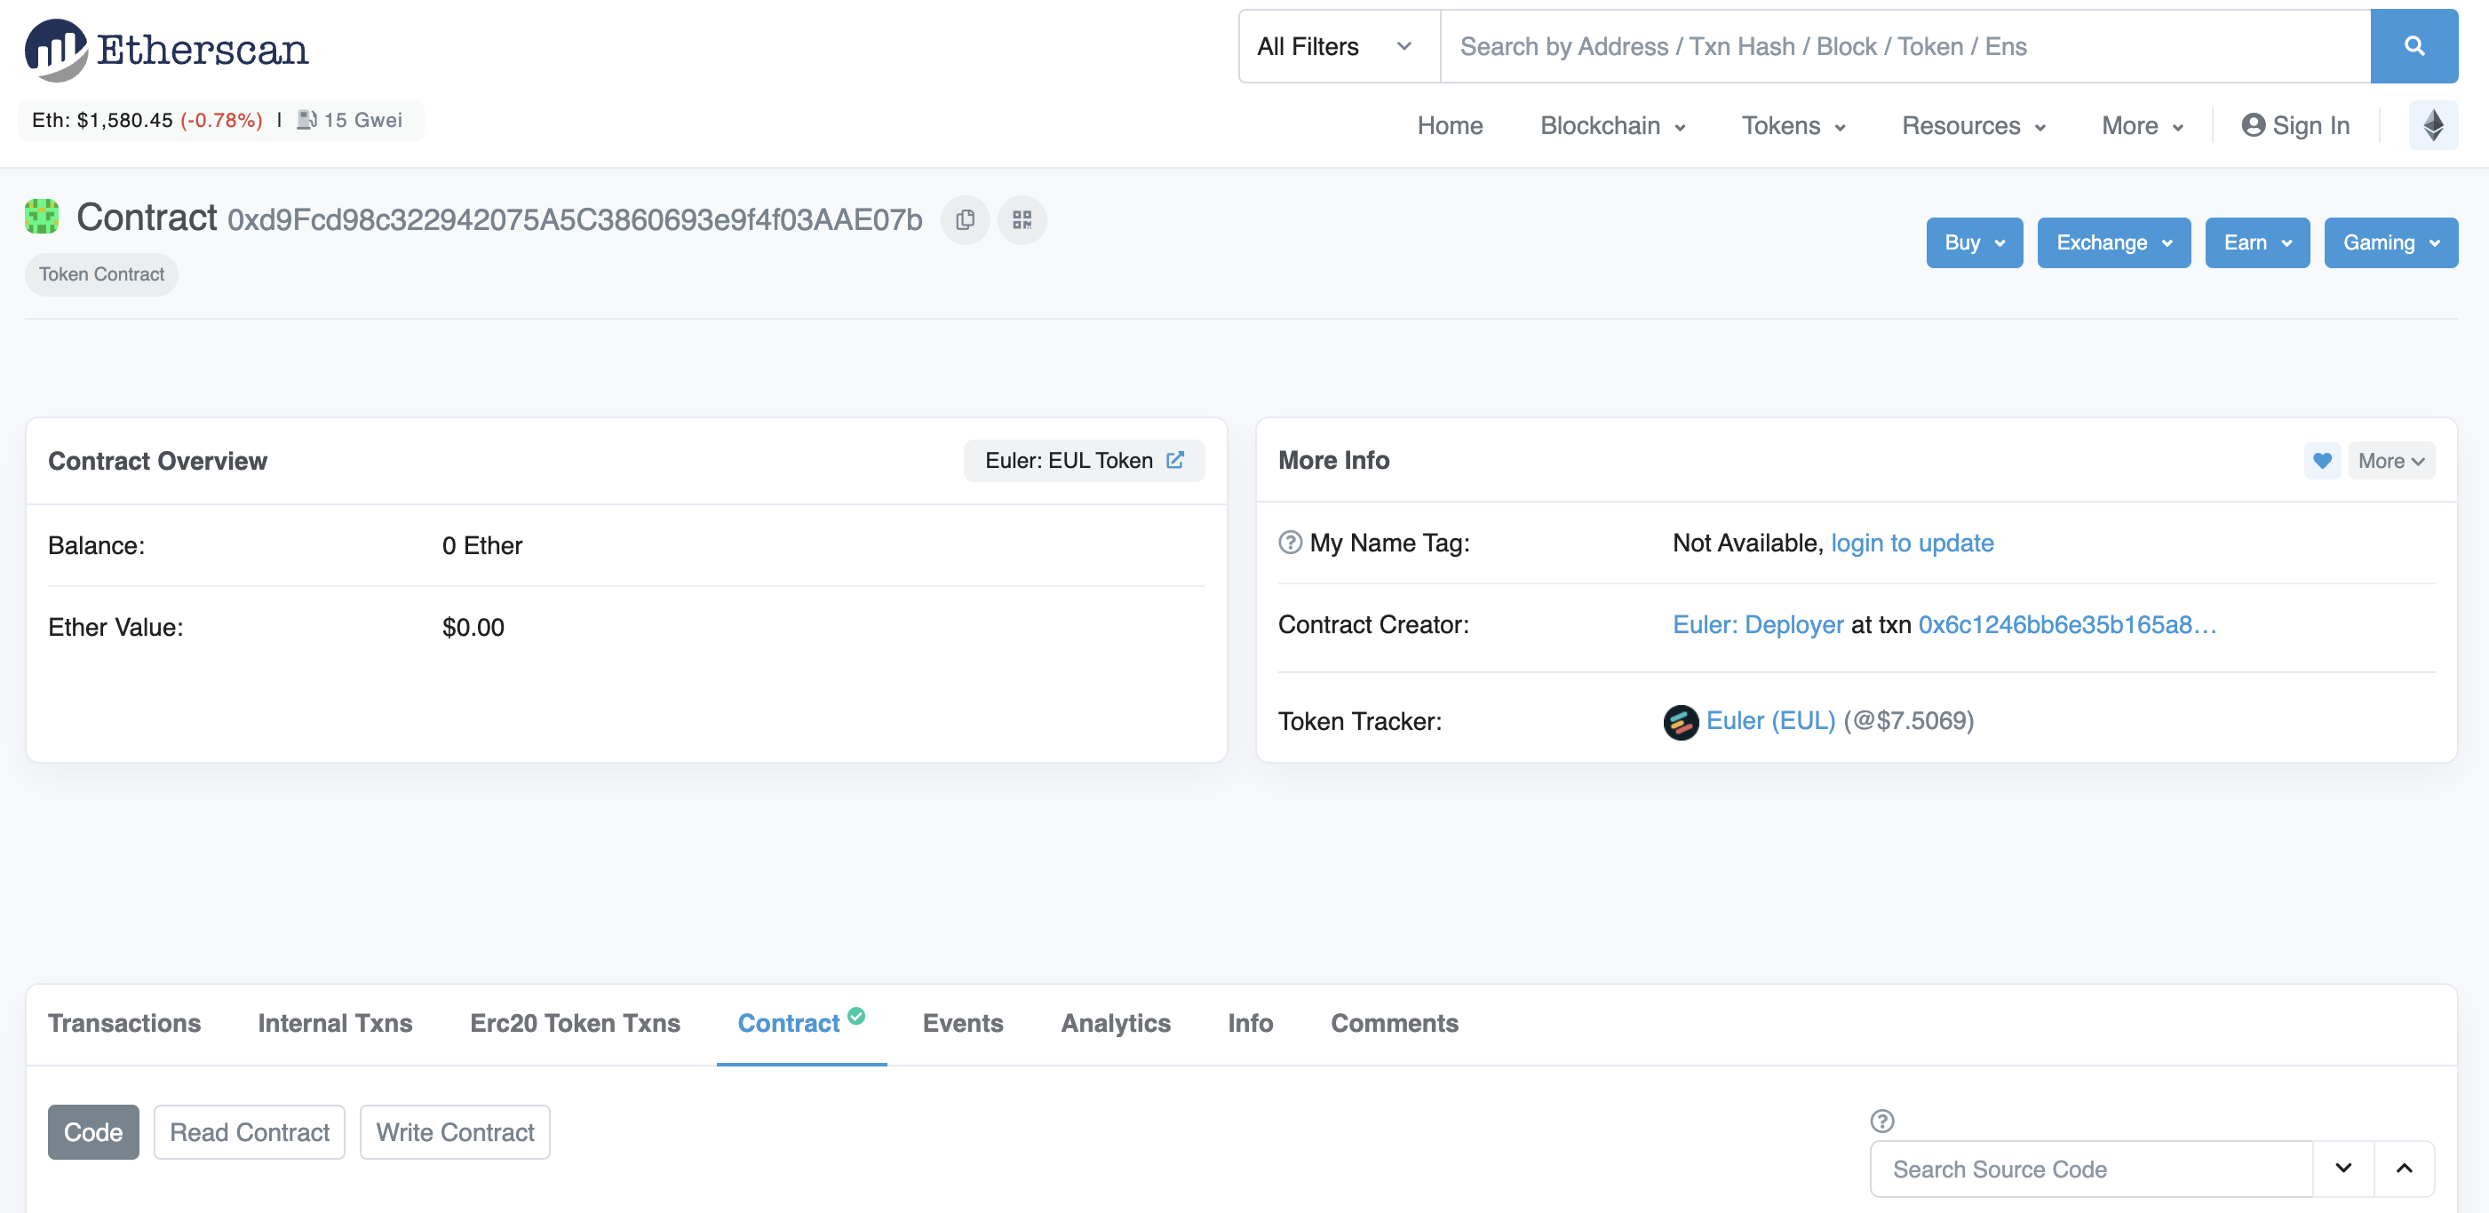This screenshot has height=1213, width=2489.
Task: Switch to the Events tab
Action: point(962,1023)
